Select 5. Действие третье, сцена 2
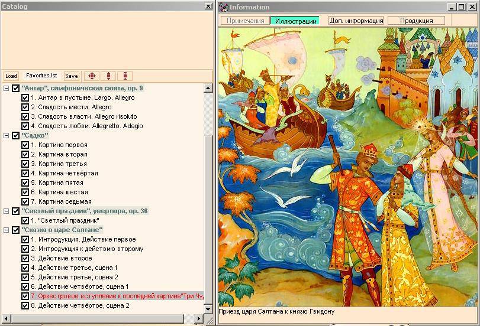480x326 pixels. pyautogui.click(x=75, y=277)
